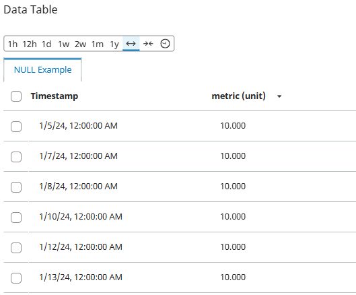Select the 1h time range
The width and height of the screenshot is (356, 295).
tap(13, 44)
